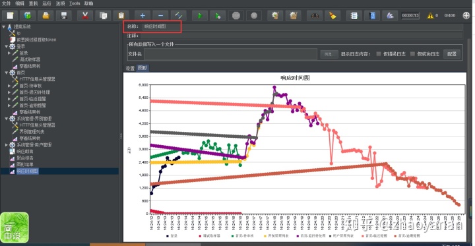Click the Open file folder icon
Viewport: 475px width, 246px height.
click(46, 15)
